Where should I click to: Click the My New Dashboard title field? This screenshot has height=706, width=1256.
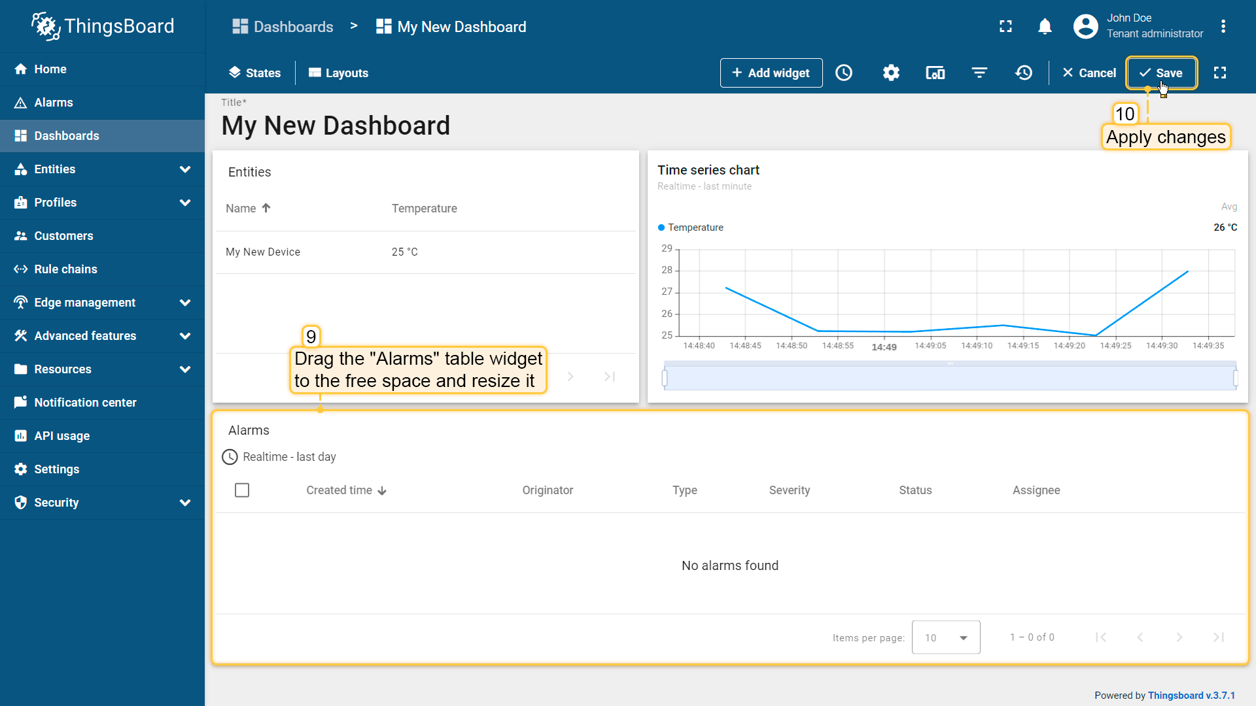tap(336, 126)
